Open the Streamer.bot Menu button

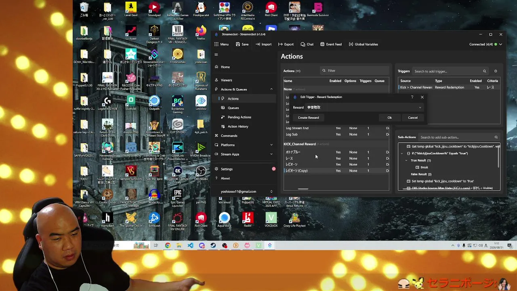[x=221, y=44]
